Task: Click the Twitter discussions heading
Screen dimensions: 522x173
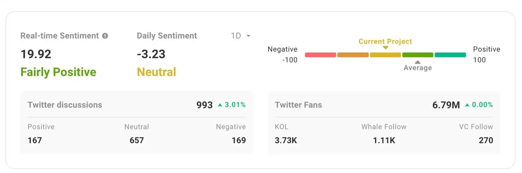Action: click(x=65, y=105)
